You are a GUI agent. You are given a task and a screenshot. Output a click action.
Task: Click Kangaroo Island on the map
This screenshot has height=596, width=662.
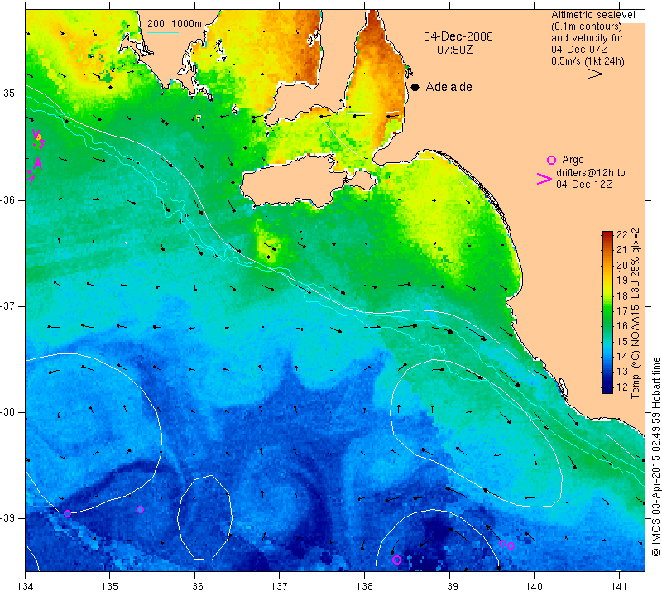[295, 182]
